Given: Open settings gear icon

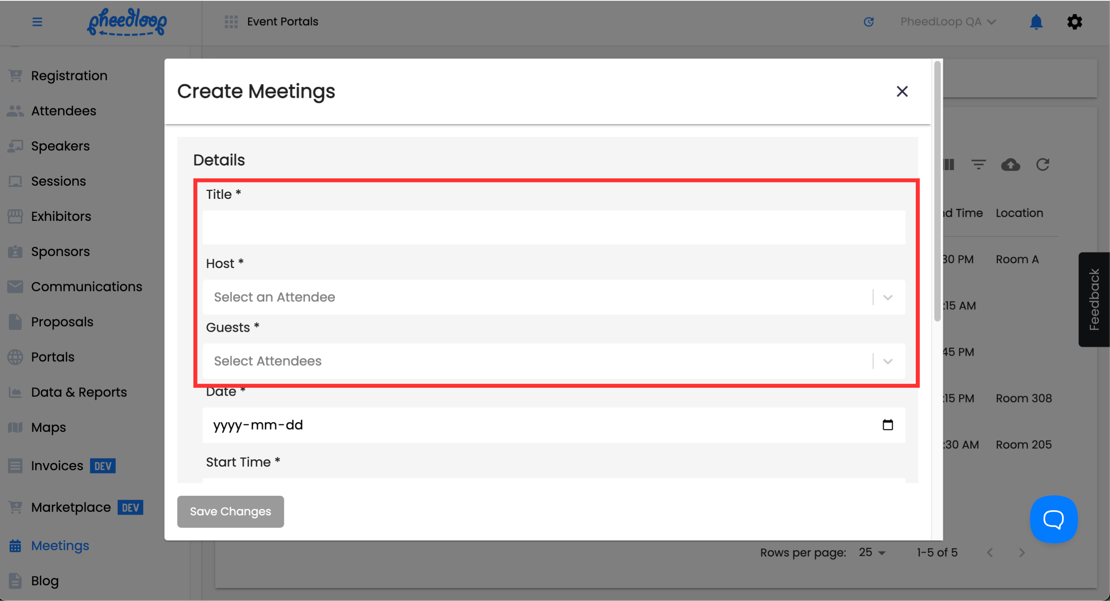Looking at the screenshot, I should tap(1074, 22).
